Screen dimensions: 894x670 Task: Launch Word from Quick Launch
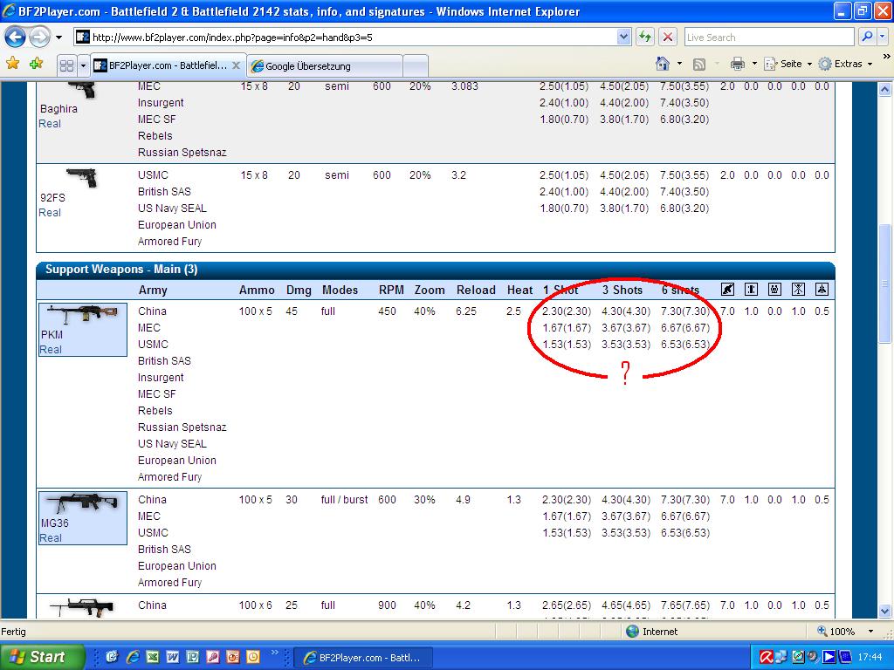173,657
